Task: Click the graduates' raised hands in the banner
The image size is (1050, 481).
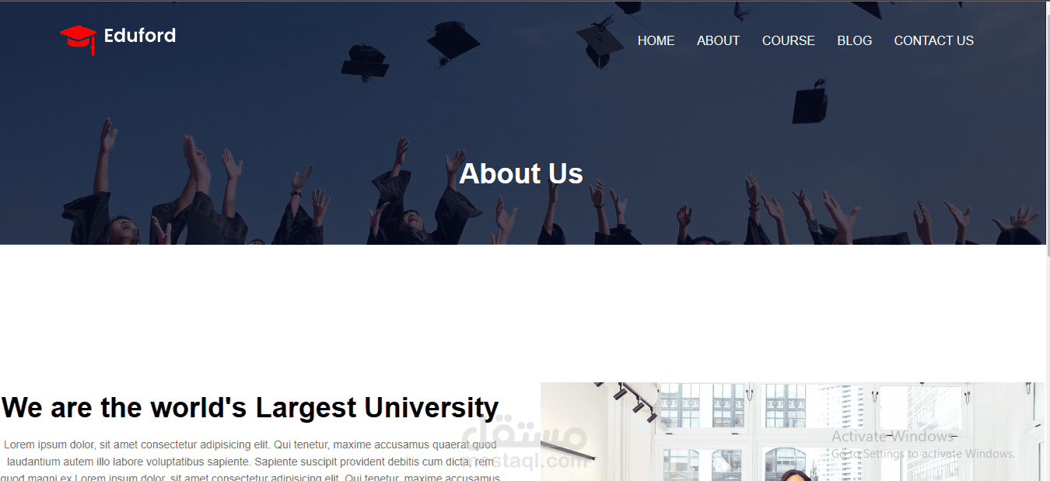Action: (x=521, y=194)
